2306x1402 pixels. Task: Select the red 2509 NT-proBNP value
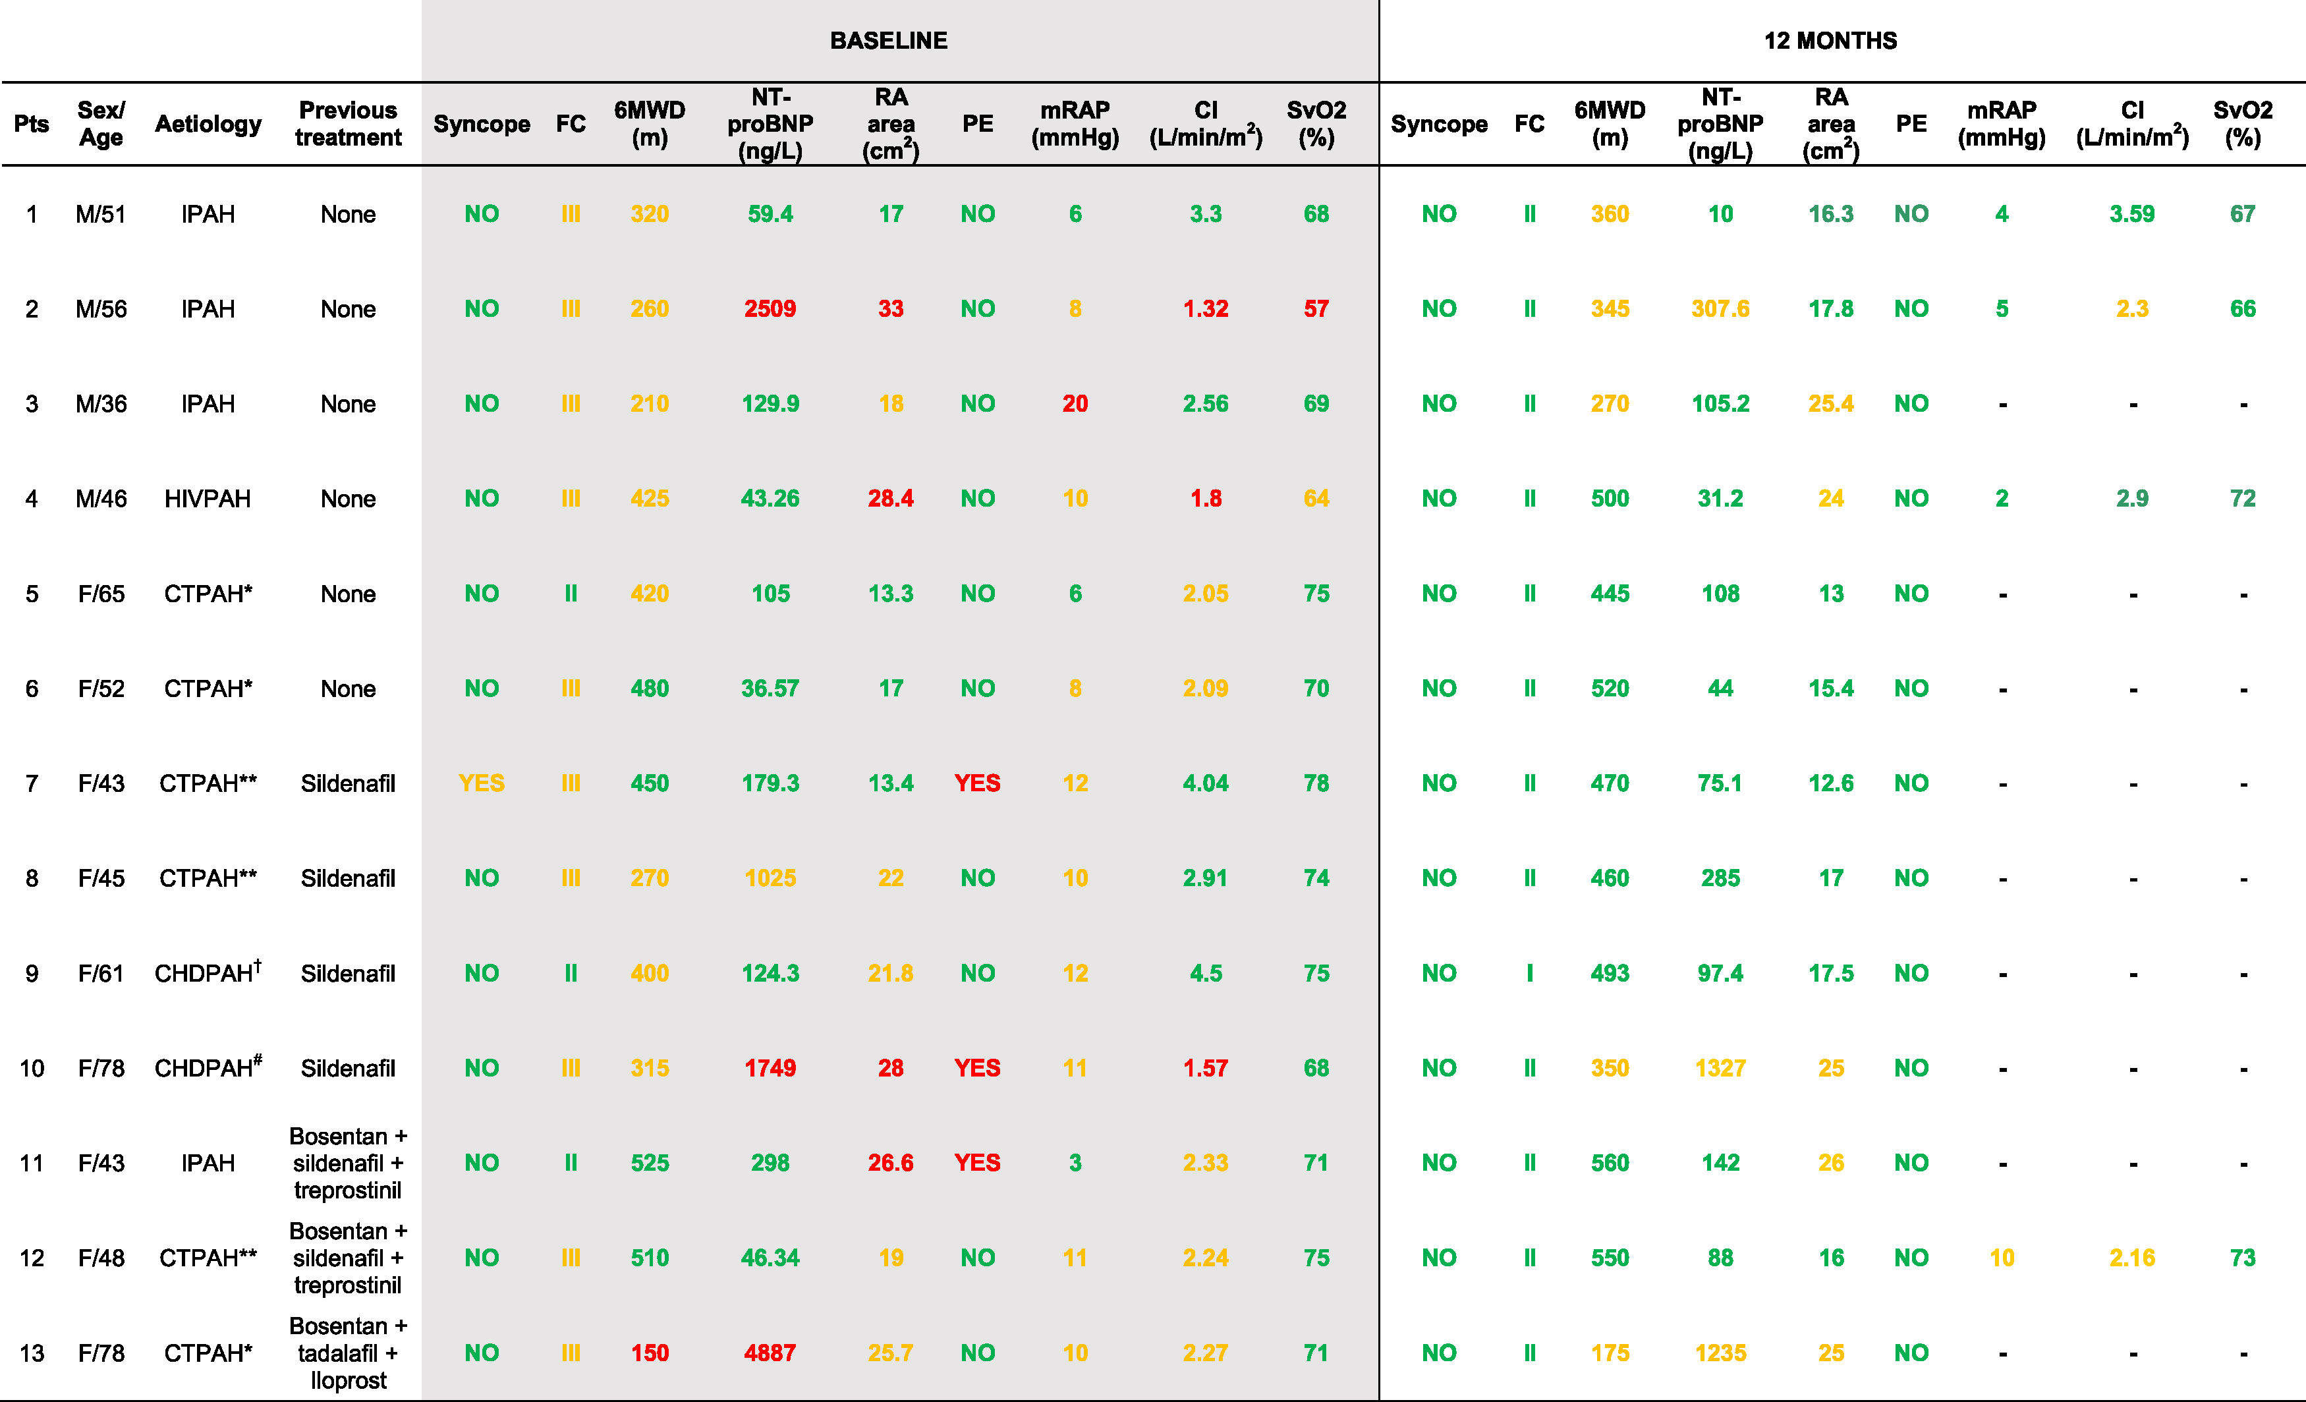coord(770,309)
